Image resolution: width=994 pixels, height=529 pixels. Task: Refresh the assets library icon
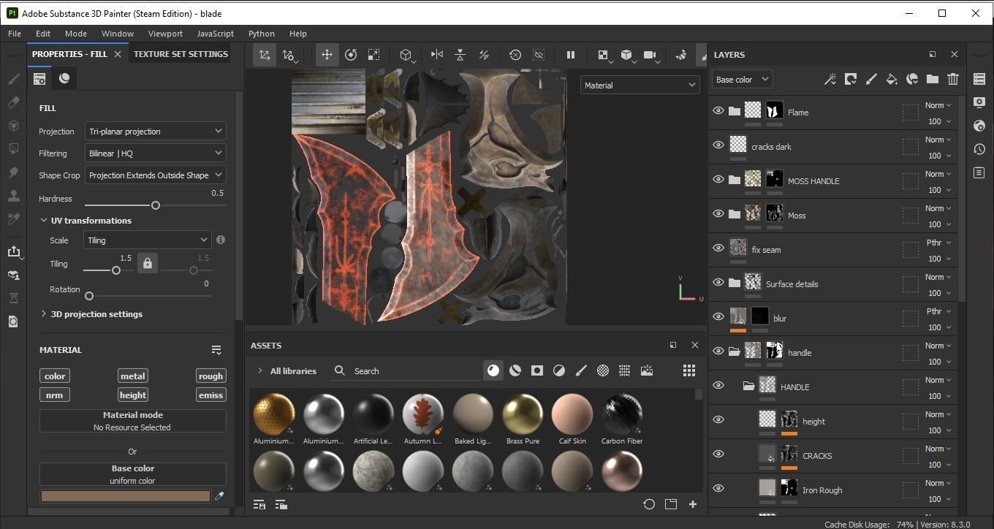point(648,504)
